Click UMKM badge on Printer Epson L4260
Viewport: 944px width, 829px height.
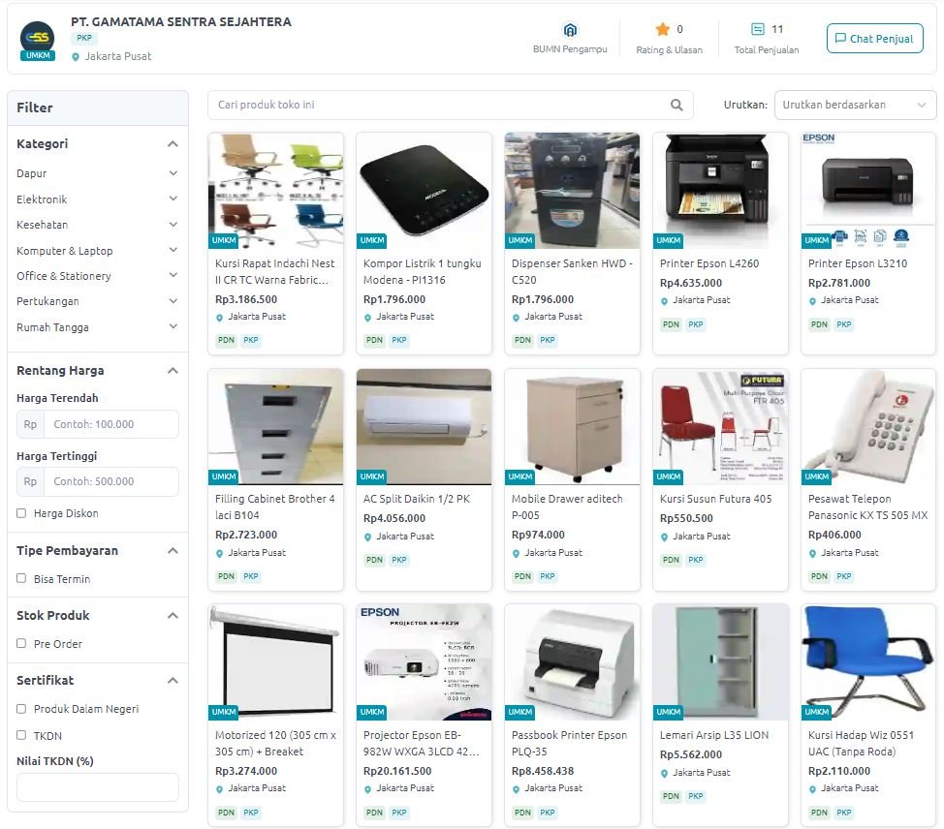click(x=669, y=240)
